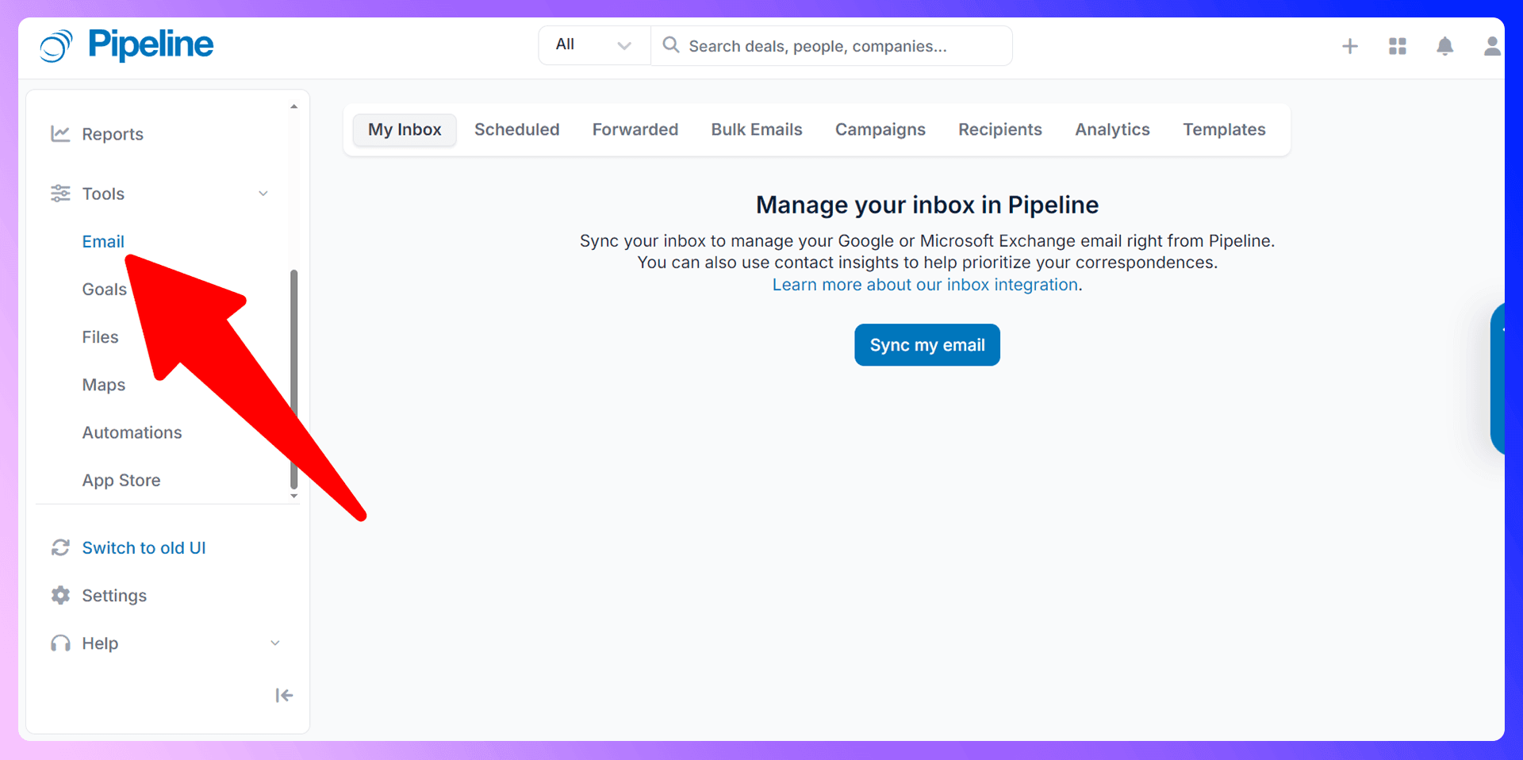Select App Store under Tools
This screenshot has height=760, width=1523.
[x=121, y=480]
